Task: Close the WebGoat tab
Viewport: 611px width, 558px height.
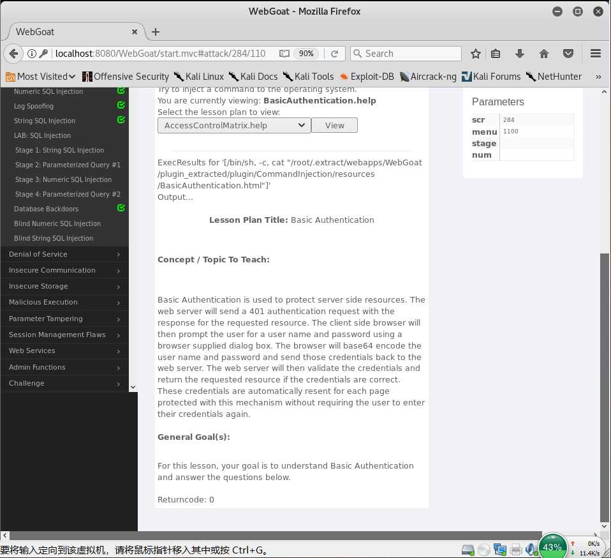Action: pos(135,31)
